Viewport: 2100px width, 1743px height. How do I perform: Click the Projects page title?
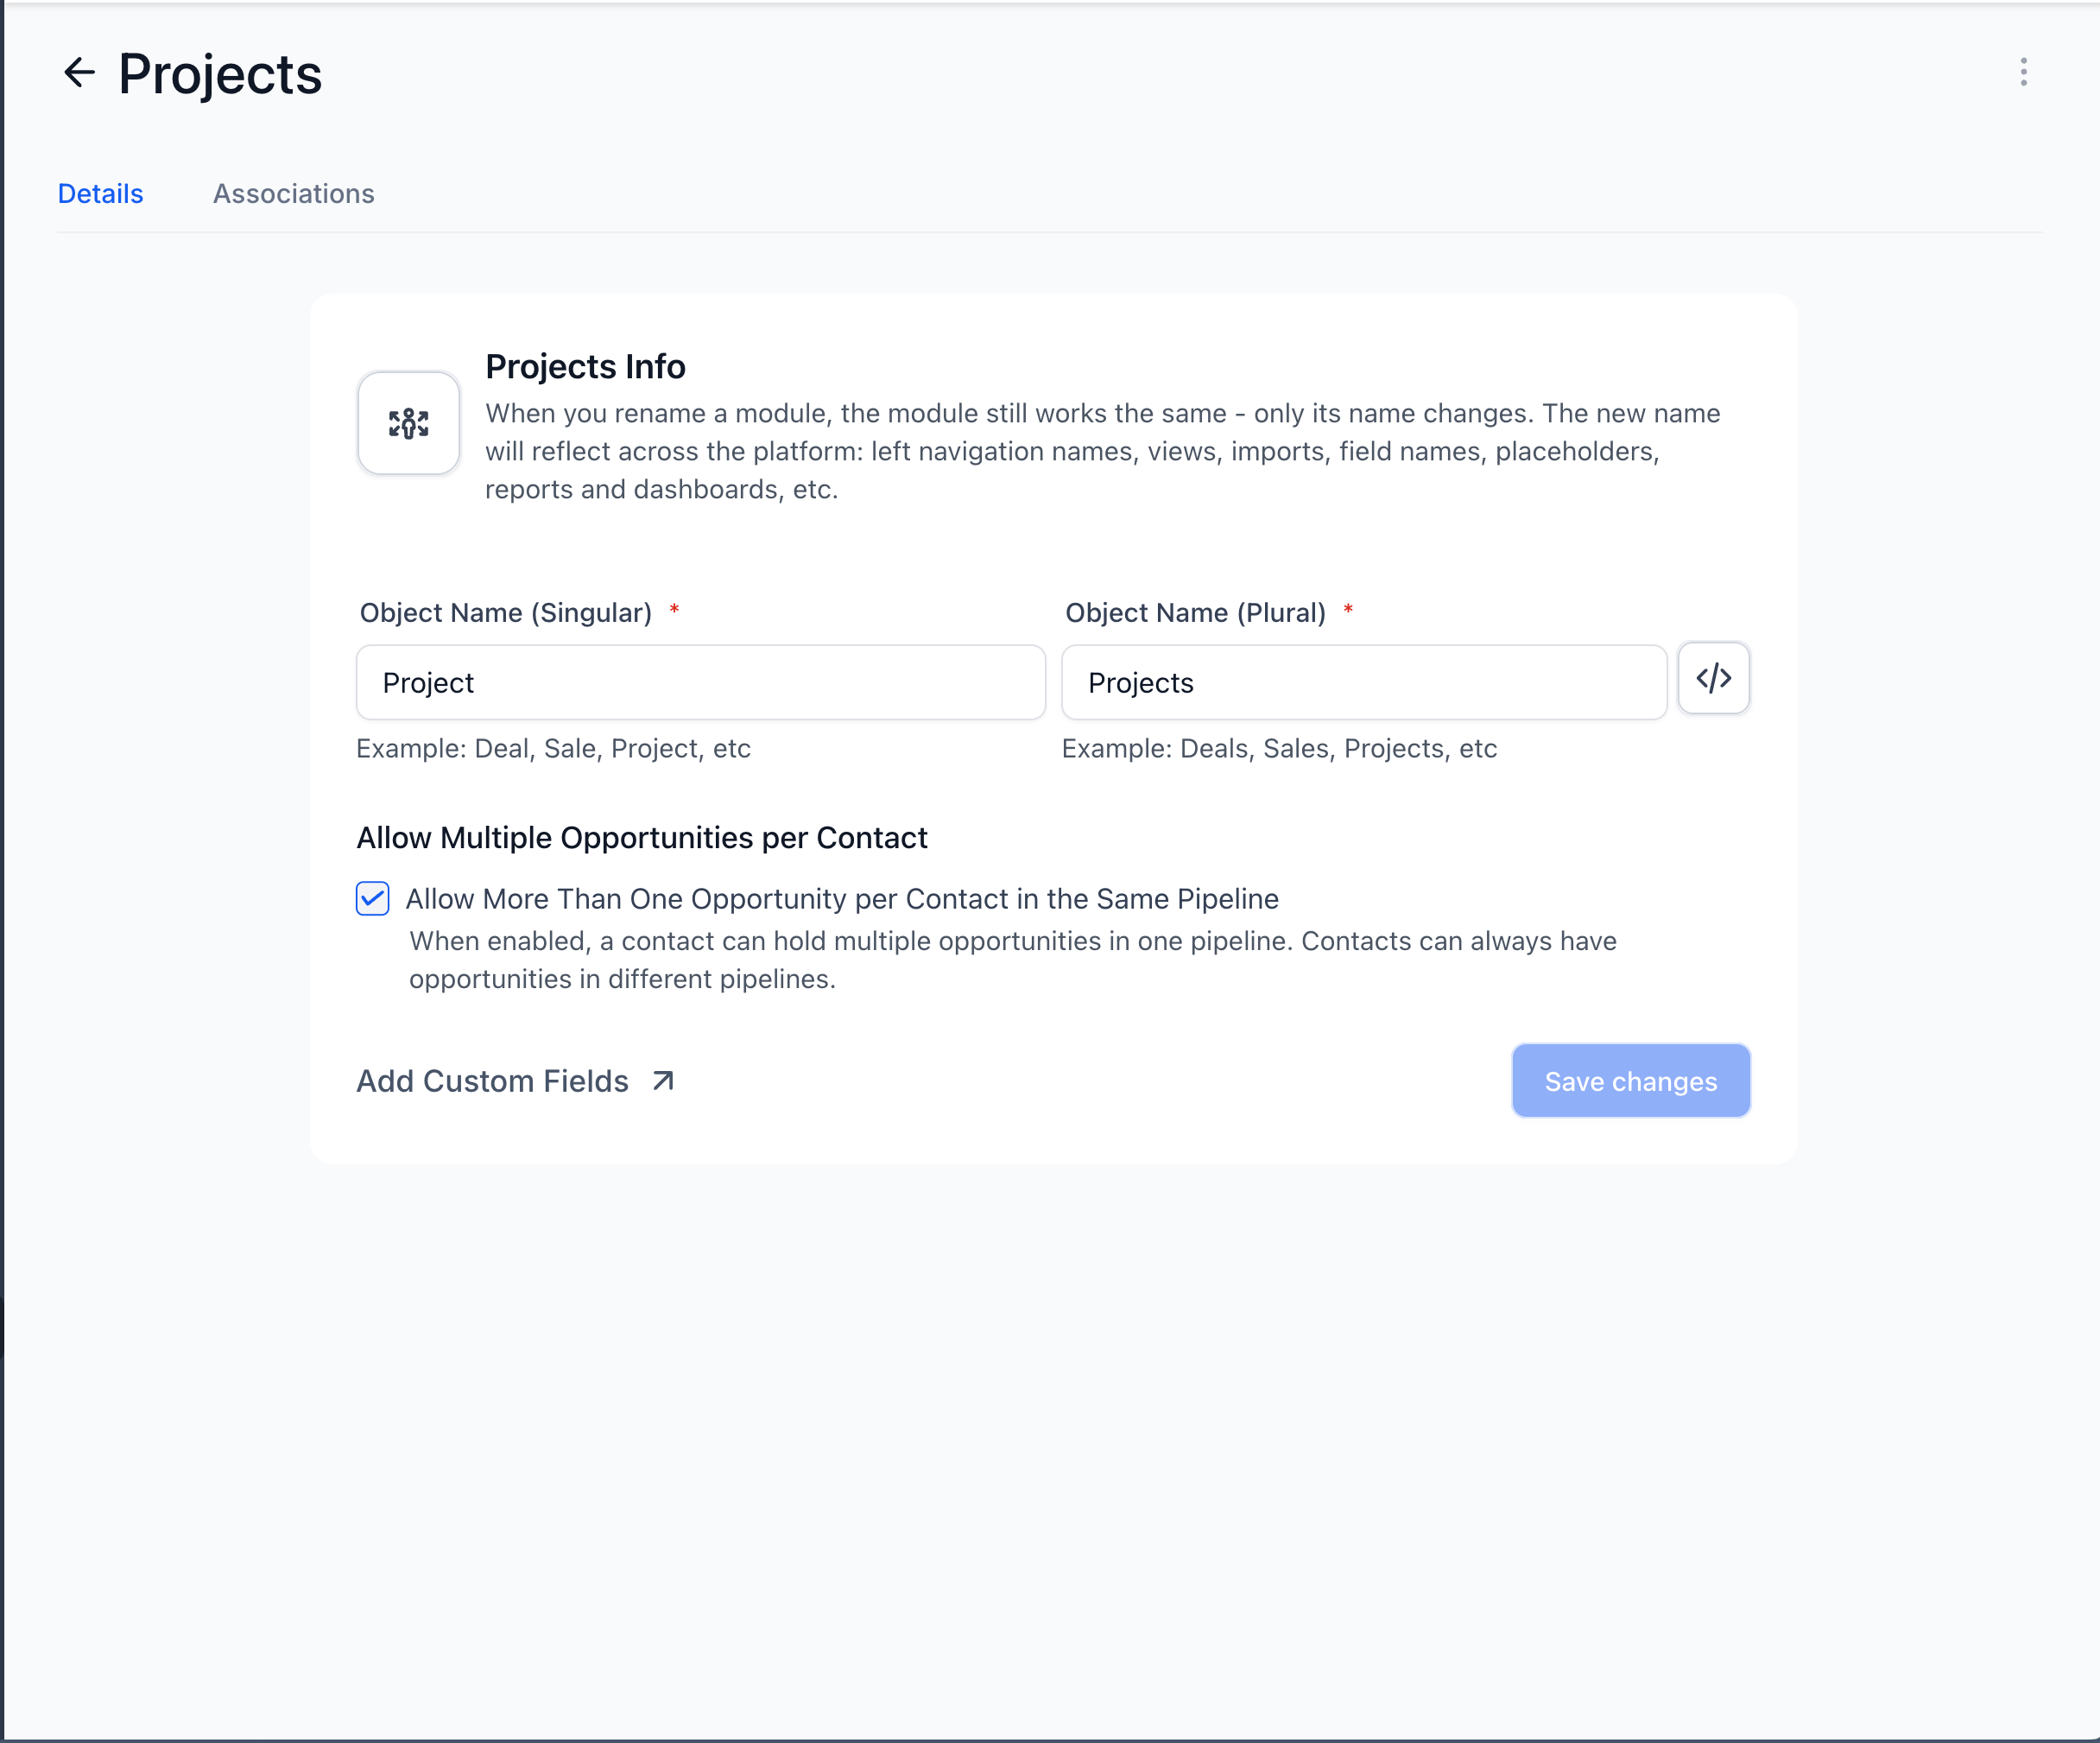[220, 74]
